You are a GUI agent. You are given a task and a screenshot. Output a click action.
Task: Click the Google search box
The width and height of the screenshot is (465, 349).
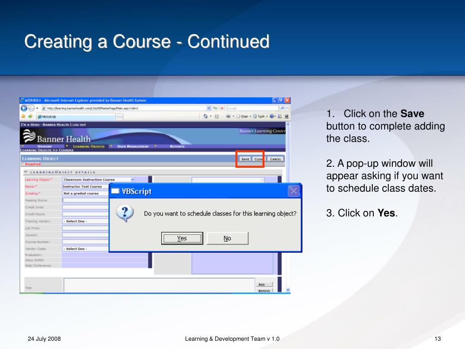pyautogui.click(x=252, y=108)
